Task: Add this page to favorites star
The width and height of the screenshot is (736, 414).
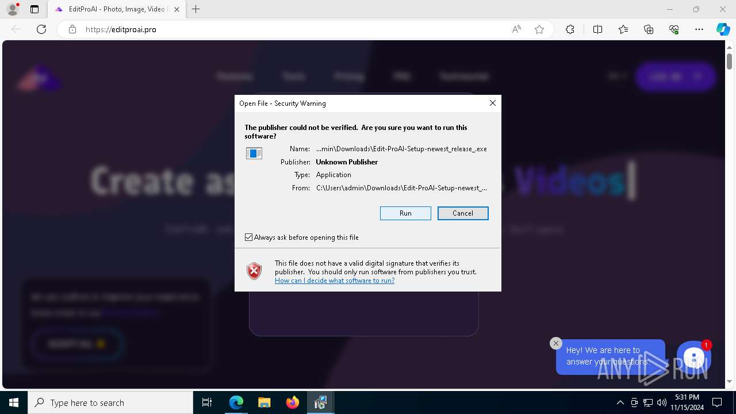Action: (539, 29)
